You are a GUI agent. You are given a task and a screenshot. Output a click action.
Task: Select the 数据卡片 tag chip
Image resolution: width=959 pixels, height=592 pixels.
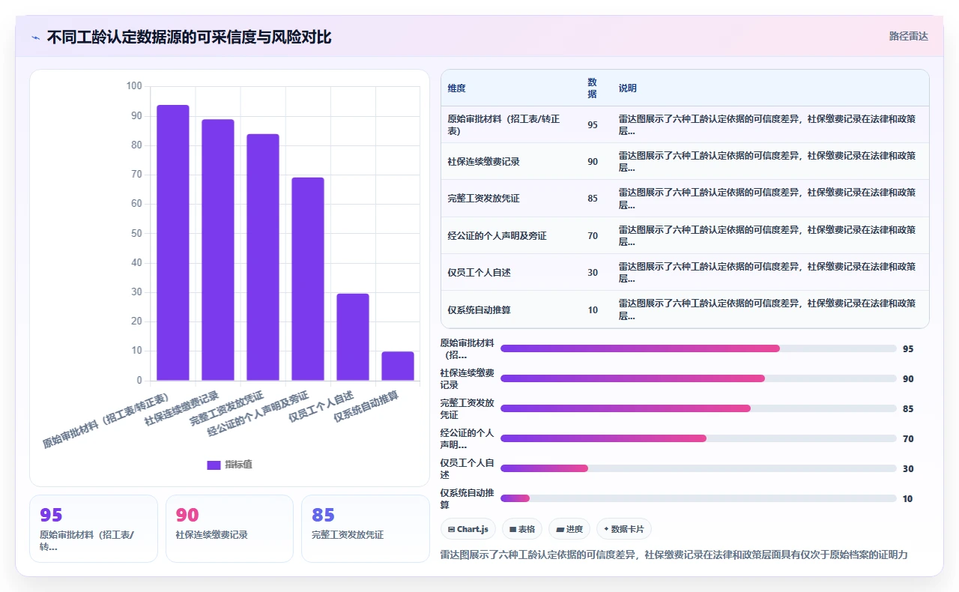point(624,529)
